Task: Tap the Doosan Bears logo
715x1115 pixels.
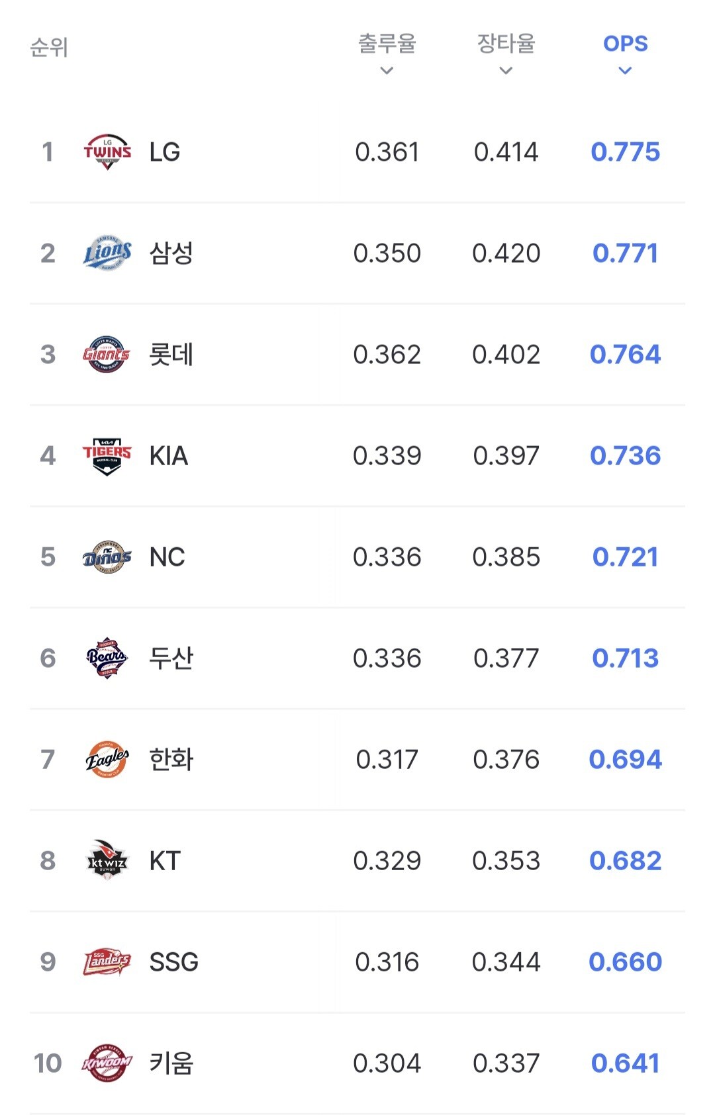Action: (x=107, y=658)
